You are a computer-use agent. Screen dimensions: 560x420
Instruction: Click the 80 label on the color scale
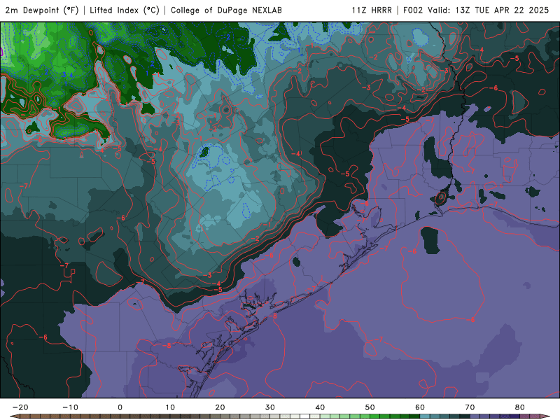point(520,407)
